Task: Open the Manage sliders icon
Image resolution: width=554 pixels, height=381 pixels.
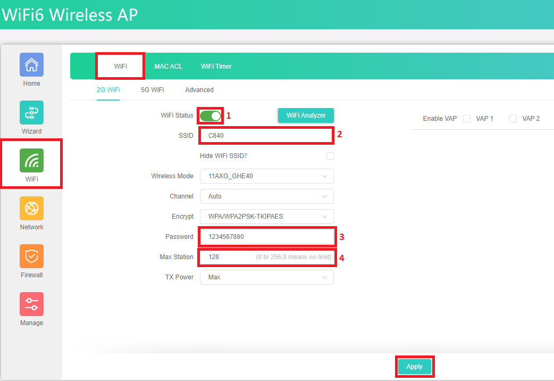Action: click(x=31, y=304)
